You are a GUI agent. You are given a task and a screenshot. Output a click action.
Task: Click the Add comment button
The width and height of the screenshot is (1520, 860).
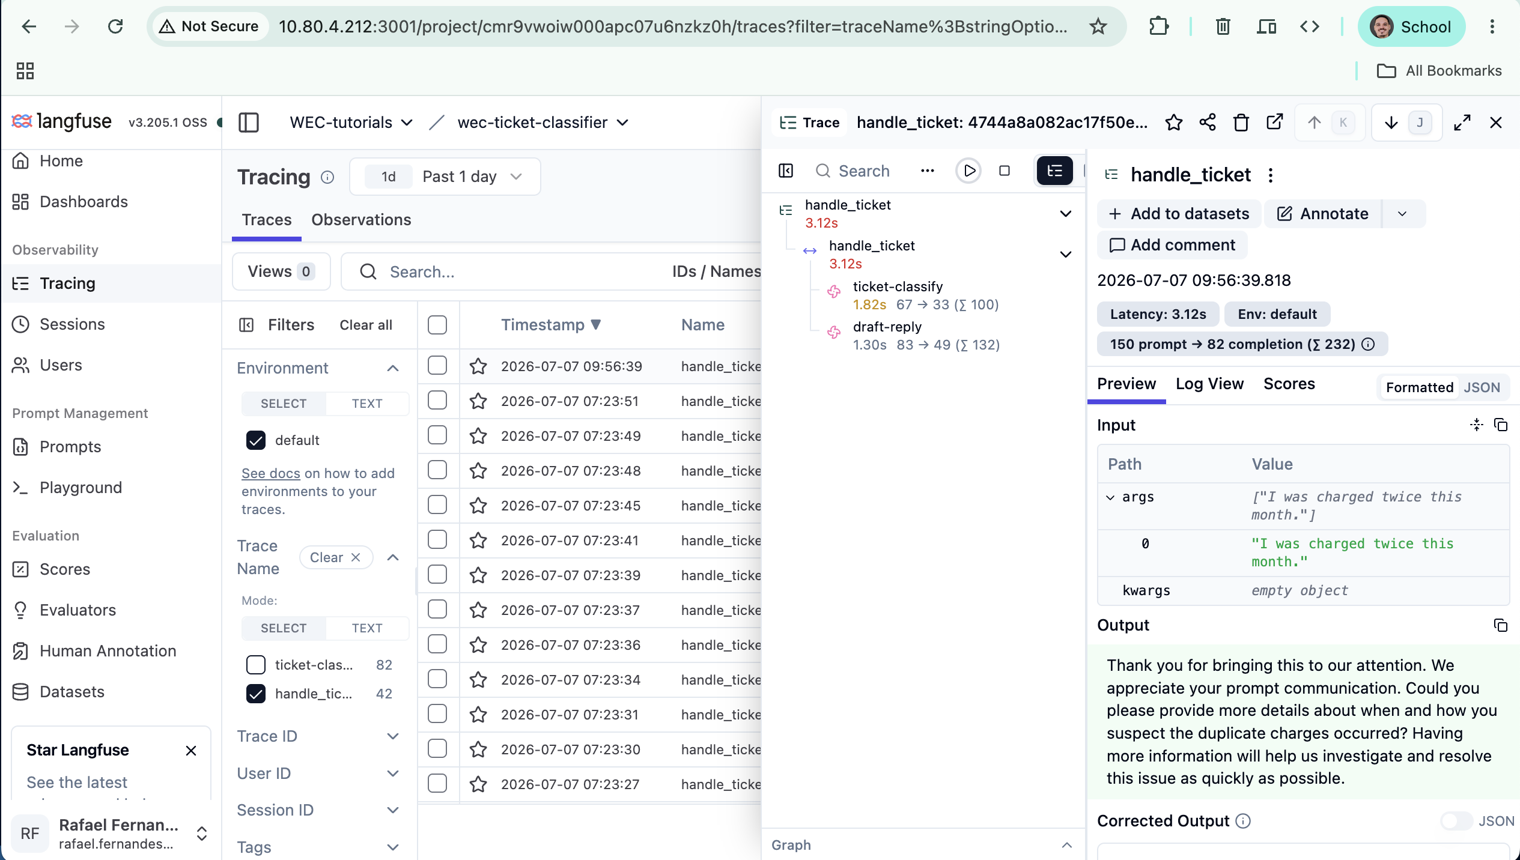1172,245
